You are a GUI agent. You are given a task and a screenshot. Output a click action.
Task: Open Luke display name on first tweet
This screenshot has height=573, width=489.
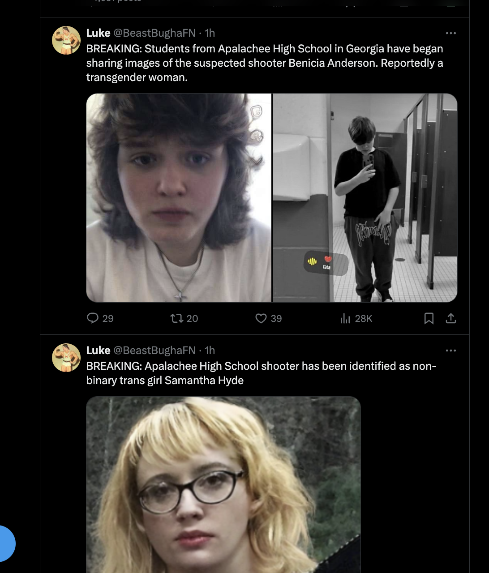[98, 33]
